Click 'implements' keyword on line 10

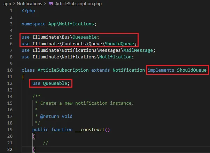tap(161, 70)
